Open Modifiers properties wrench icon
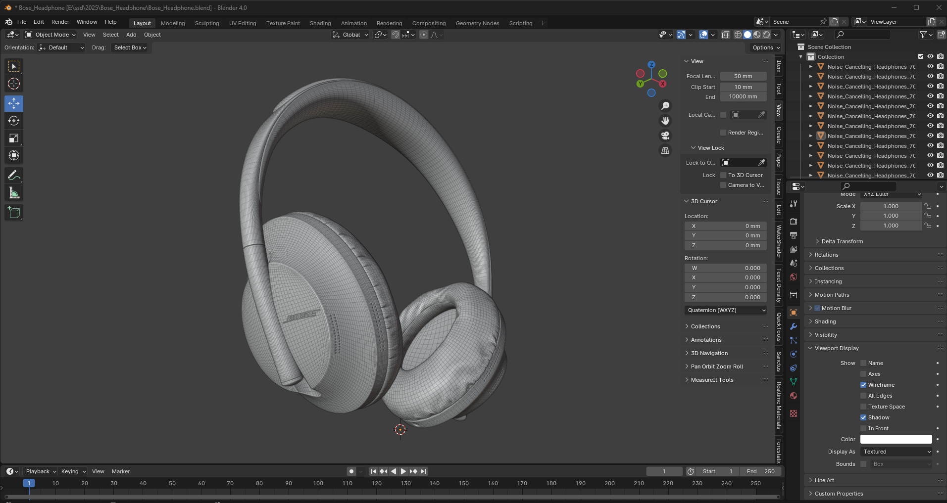 794,326
